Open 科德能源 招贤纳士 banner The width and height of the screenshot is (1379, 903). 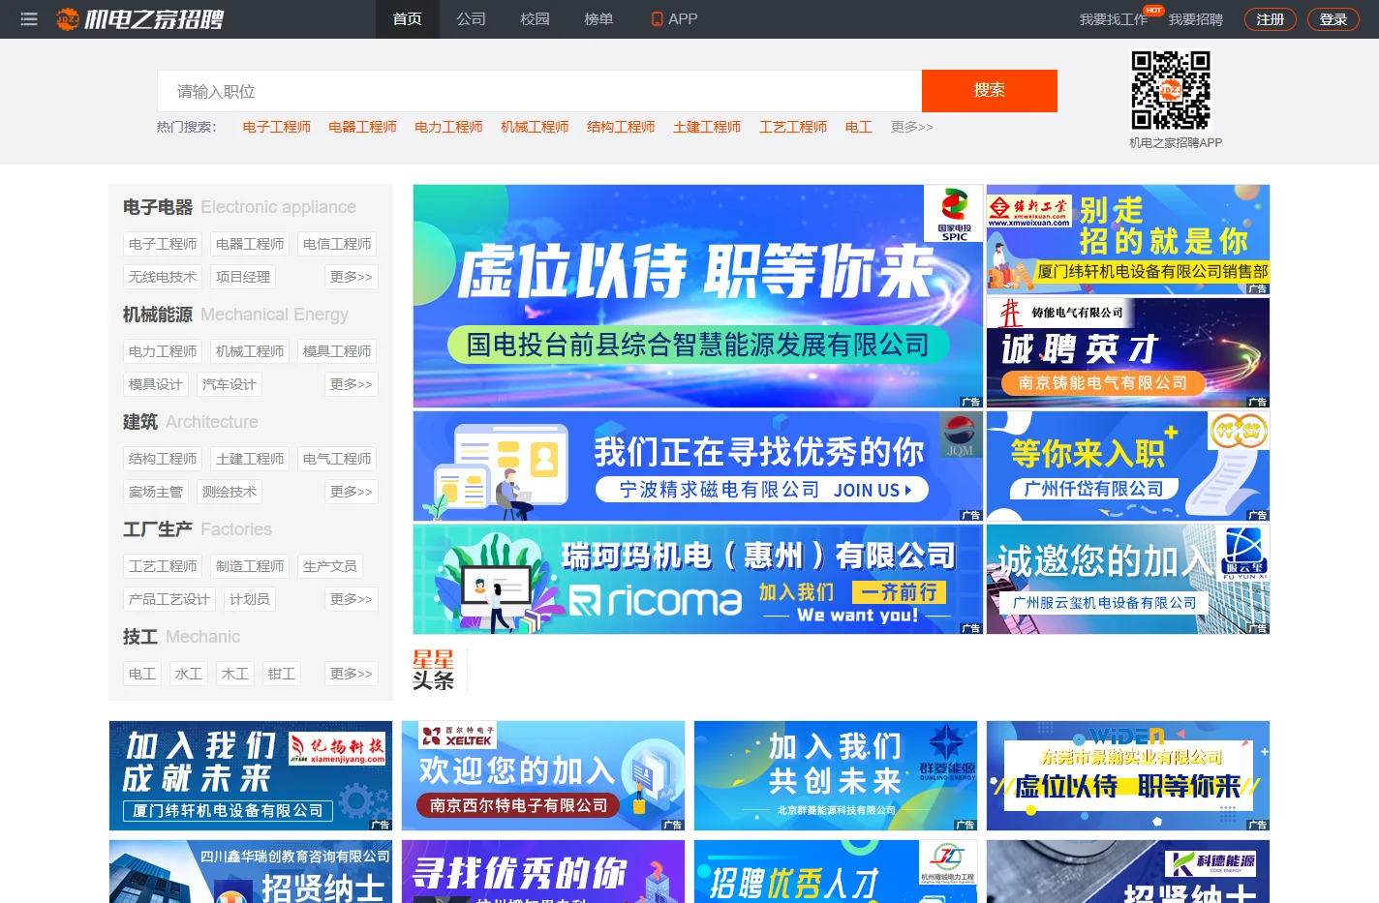tap(1128, 871)
